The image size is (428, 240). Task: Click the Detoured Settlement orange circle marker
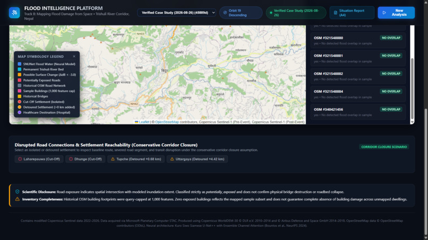[x=19, y=107]
